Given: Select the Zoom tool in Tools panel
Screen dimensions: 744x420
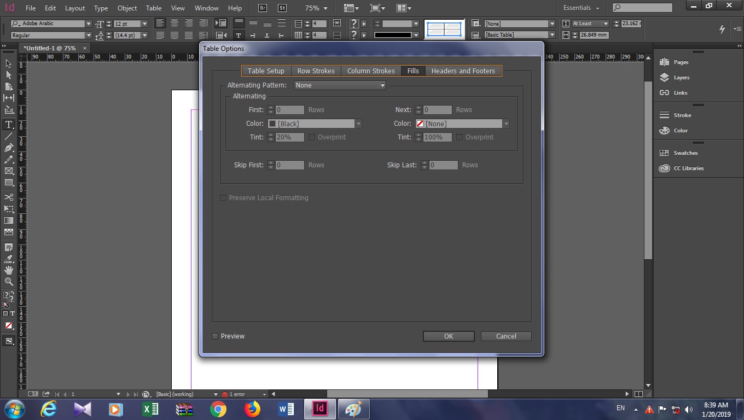Looking at the screenshot, I should click(x=9, y=282).
